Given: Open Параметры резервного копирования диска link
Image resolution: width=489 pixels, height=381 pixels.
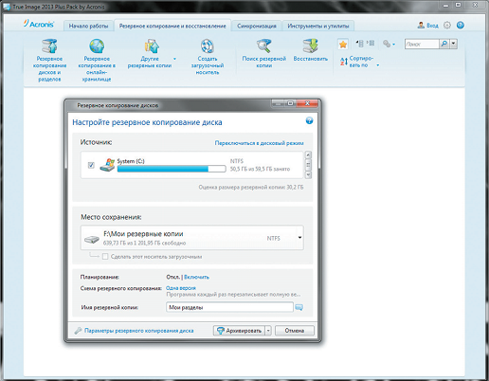Looking at the screenshot, I should point(139,331).
